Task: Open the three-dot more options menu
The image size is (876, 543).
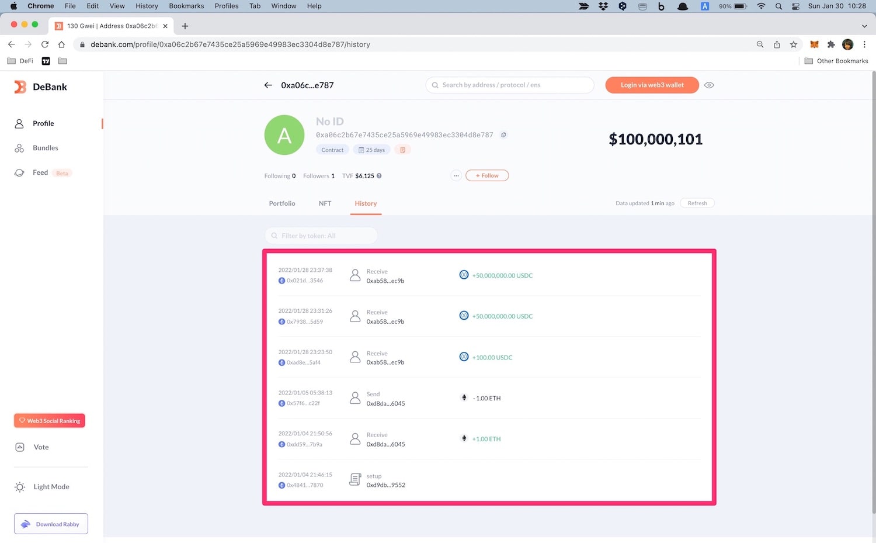Action: [x=456, y=175]
